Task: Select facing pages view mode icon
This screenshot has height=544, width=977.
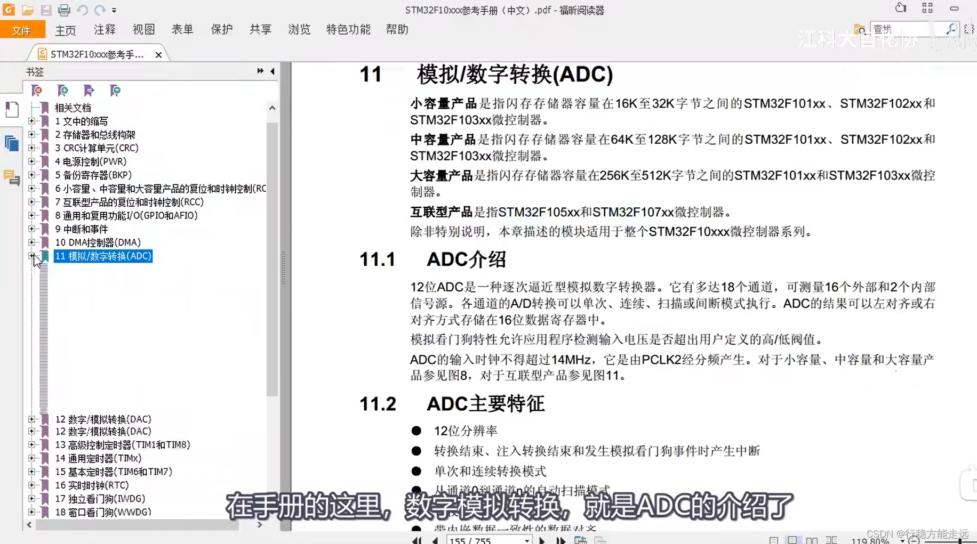Action: pos(812,540)
